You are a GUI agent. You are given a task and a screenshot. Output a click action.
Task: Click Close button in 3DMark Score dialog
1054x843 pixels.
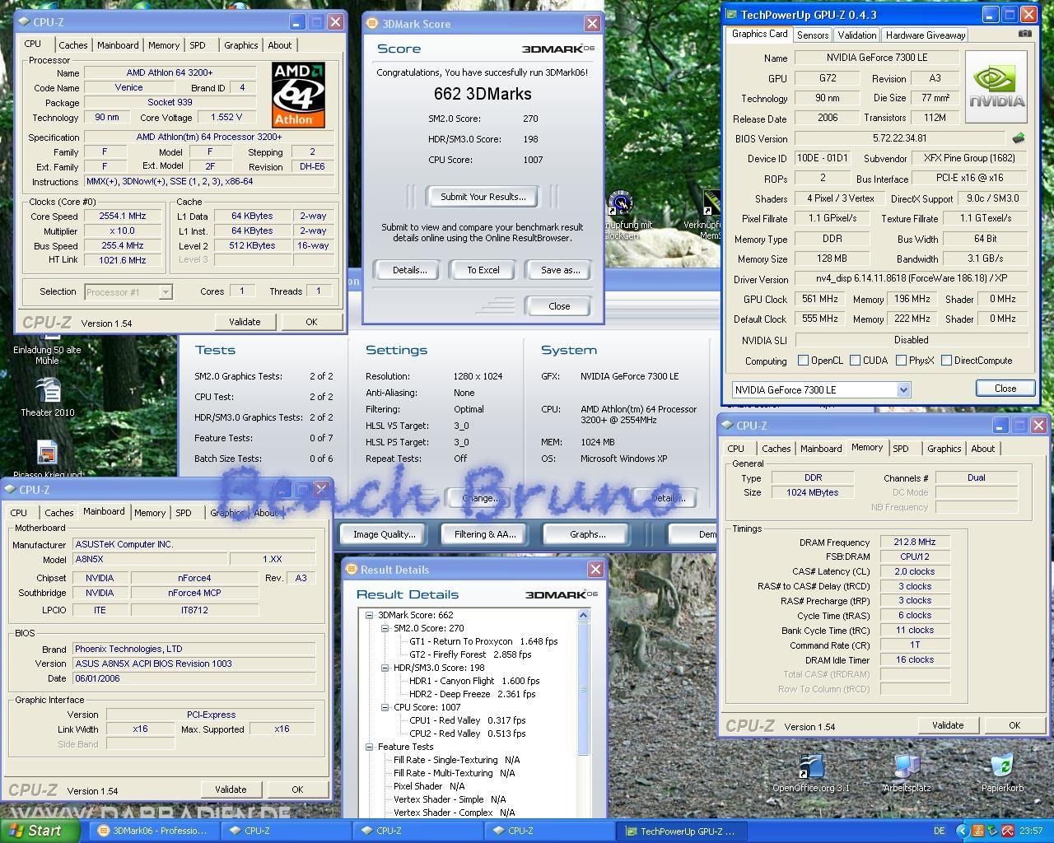tap(559, 306)
